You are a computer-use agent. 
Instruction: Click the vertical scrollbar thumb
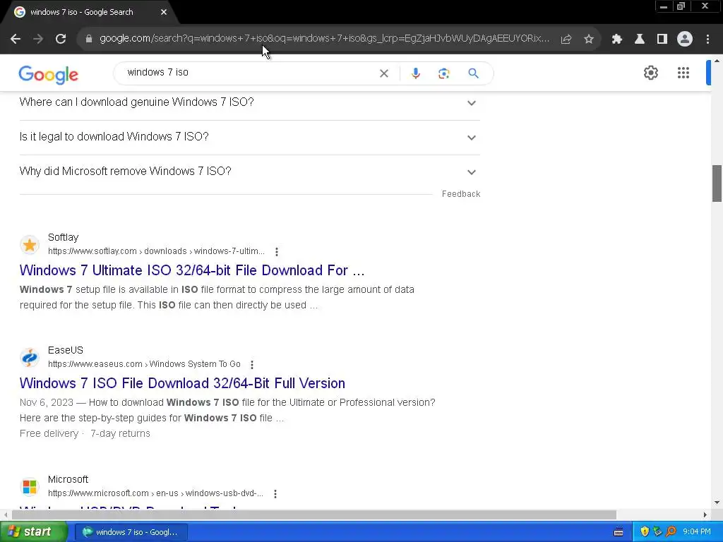click(717, 183)
